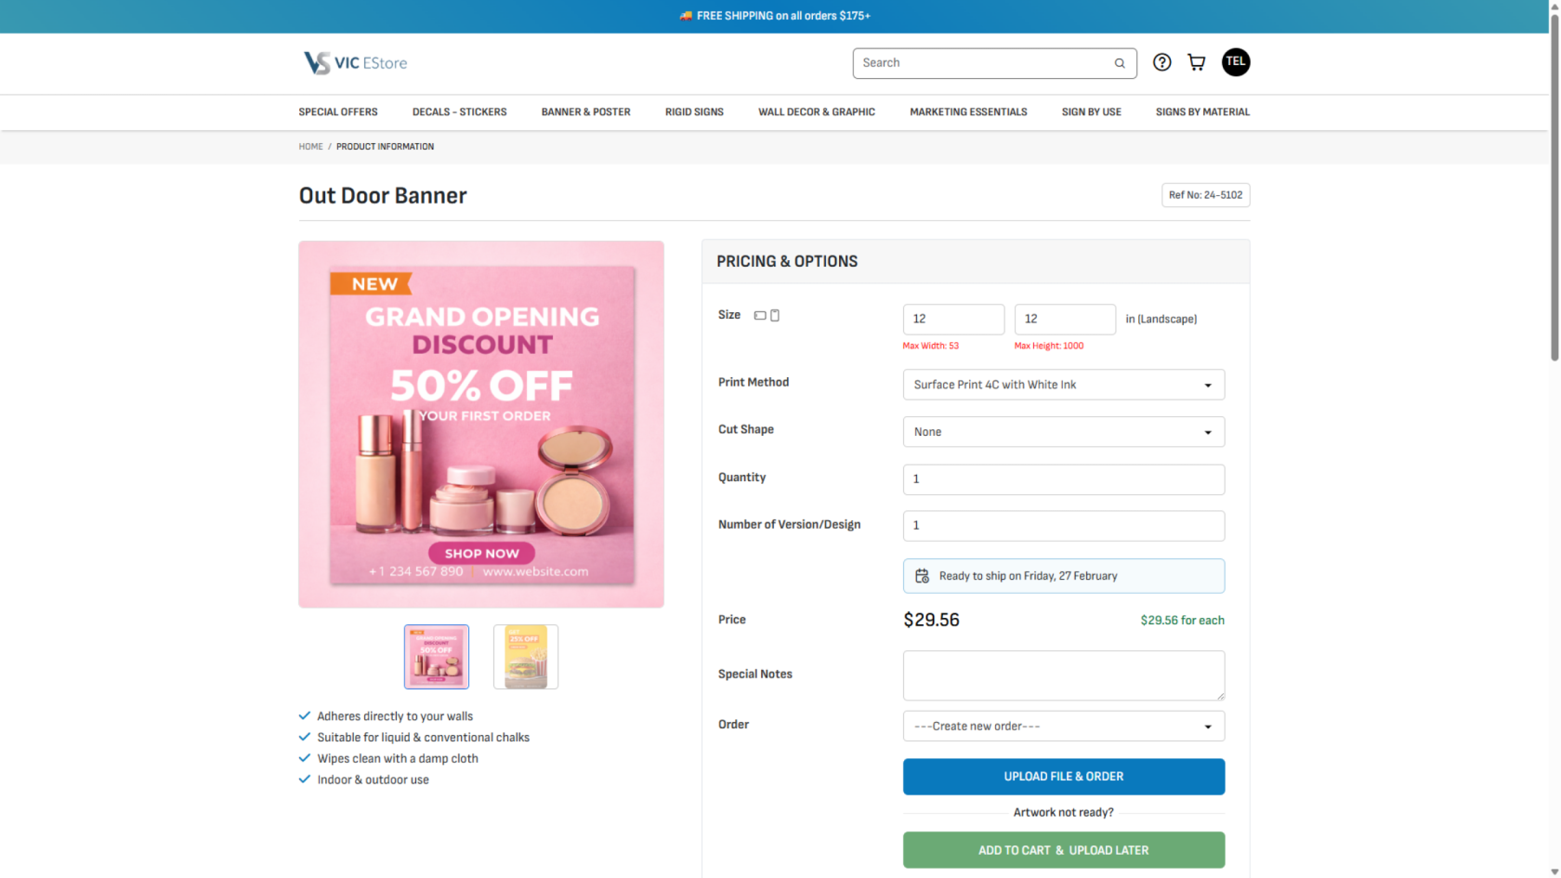Open the TEL user account avatar

[x=1235, y=62]
